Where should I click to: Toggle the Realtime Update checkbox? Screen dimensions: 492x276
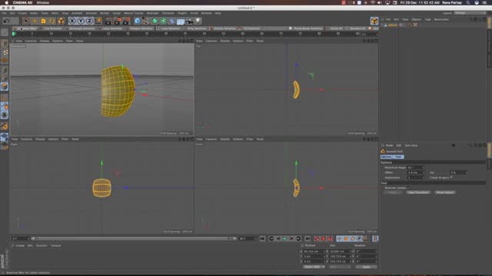[x=408, y=188]
